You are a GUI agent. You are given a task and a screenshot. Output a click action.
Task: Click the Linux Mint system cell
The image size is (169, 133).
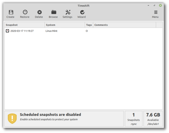coord(51,31)
